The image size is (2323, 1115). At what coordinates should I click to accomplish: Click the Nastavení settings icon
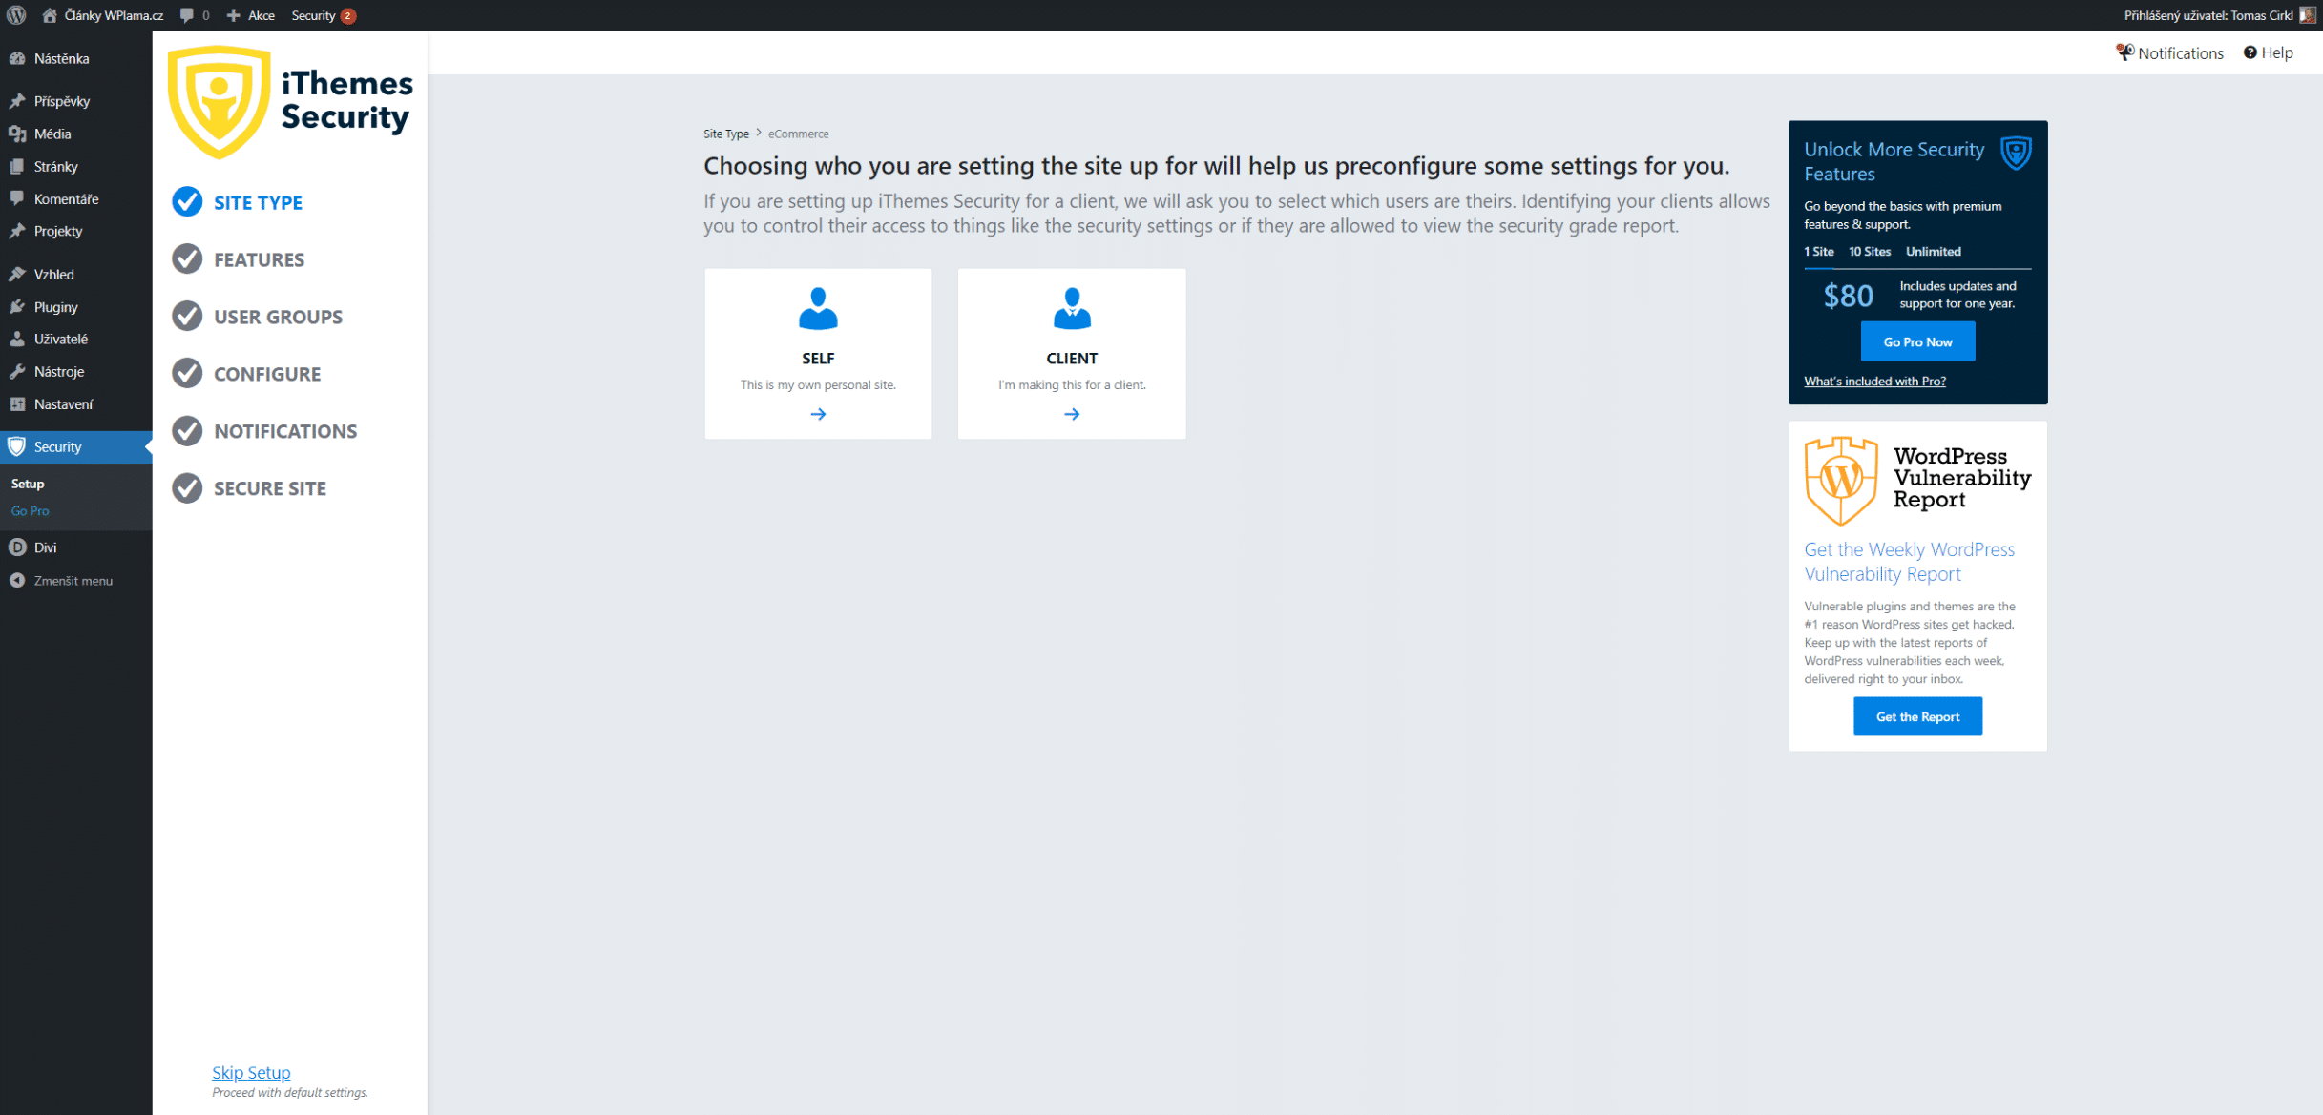pos(17,403)
